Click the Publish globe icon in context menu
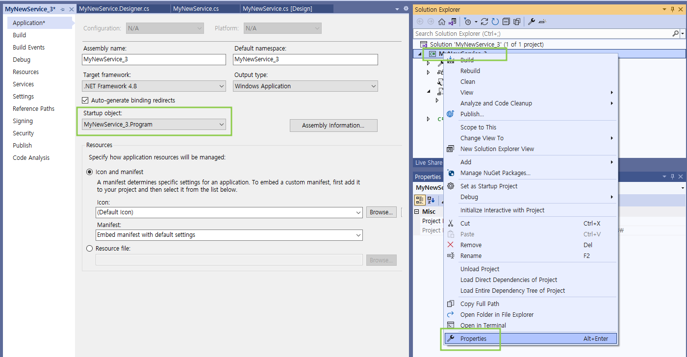This screenshot has height=357, width=687. click(x=451, y=114)
